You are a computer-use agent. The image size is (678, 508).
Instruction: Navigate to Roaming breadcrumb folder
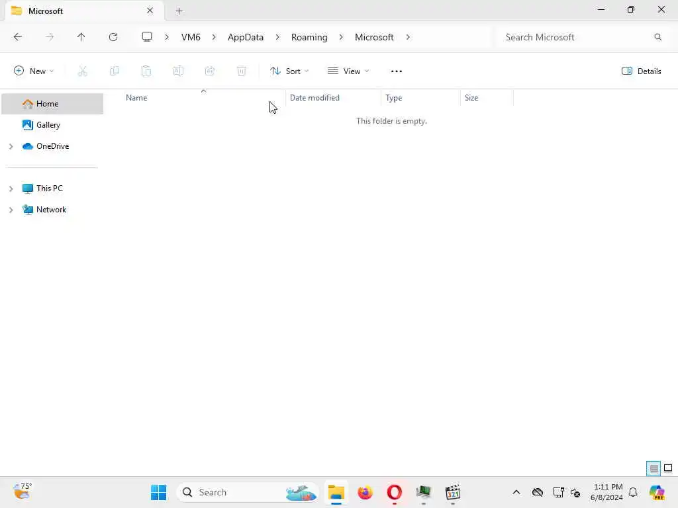[x=309, y=37]
